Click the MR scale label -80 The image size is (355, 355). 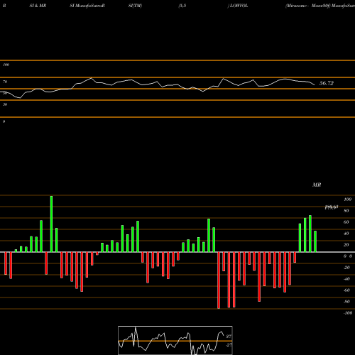click(x=346, y=302)
